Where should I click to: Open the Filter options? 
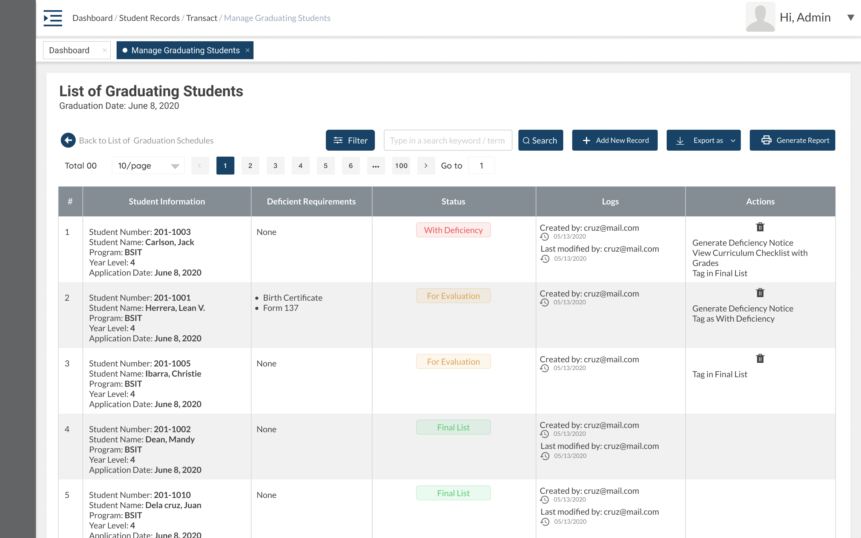pos(350,140)
